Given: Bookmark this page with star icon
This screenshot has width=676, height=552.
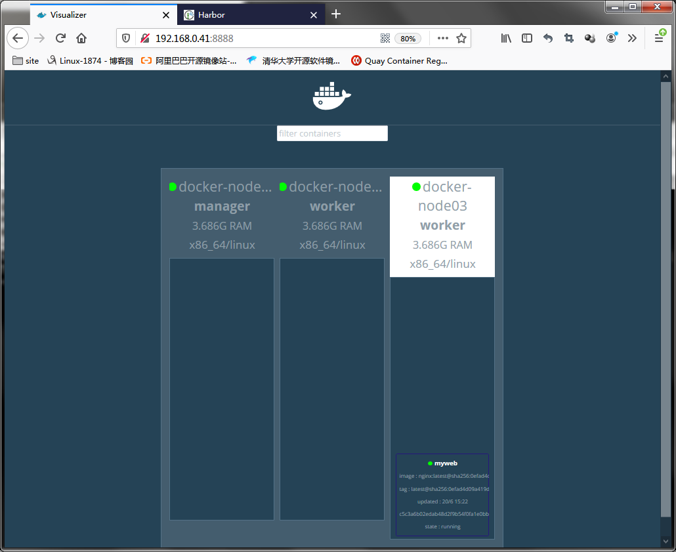Looking at the screenshot, I should coord(461,38).
